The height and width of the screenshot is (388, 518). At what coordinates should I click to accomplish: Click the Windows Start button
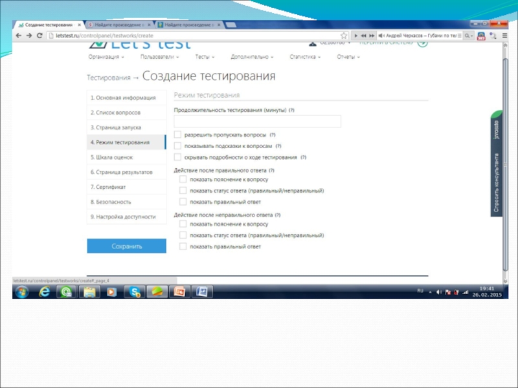coord(21,292)
